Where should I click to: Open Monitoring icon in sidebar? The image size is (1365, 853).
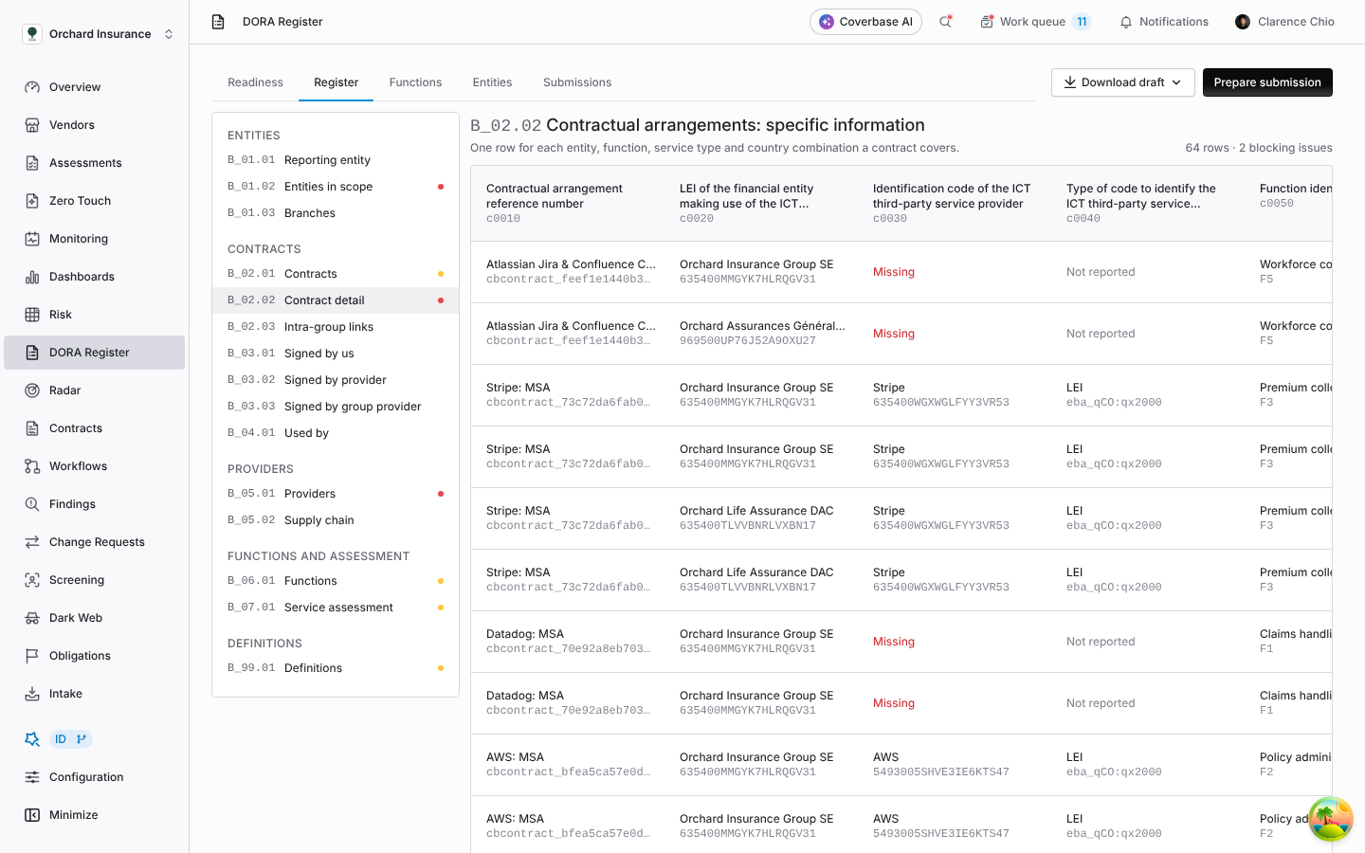click(32, 239)
